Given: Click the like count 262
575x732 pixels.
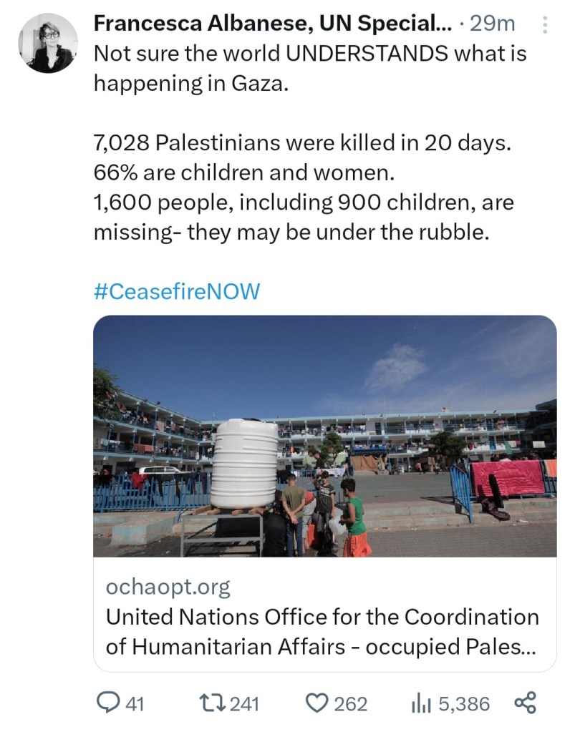Looking at the screenshot, I should pyautogui.click(x=351, y=705).
